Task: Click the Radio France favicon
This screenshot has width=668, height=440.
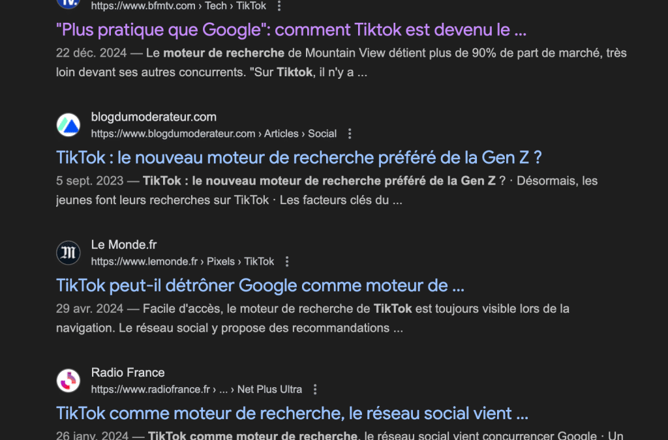Action: coord(68,380)
